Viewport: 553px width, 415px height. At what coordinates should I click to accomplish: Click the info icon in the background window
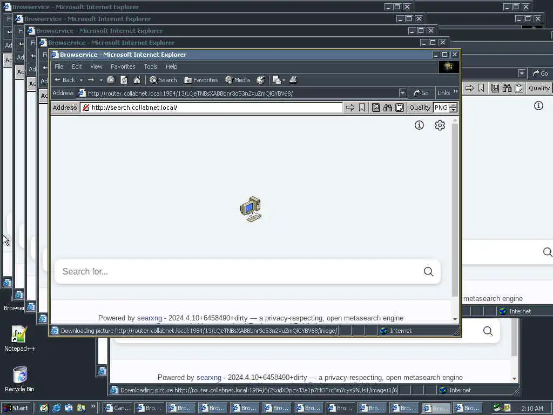click(x=538, y=105)
